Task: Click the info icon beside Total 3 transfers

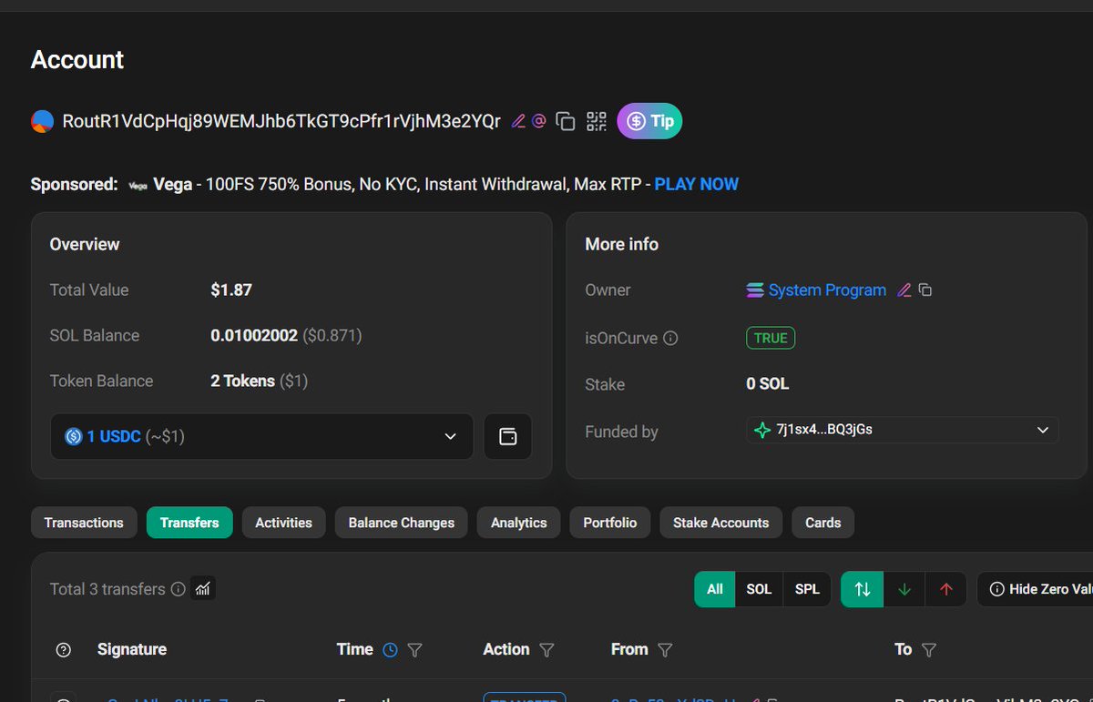Action: point(179,589)
